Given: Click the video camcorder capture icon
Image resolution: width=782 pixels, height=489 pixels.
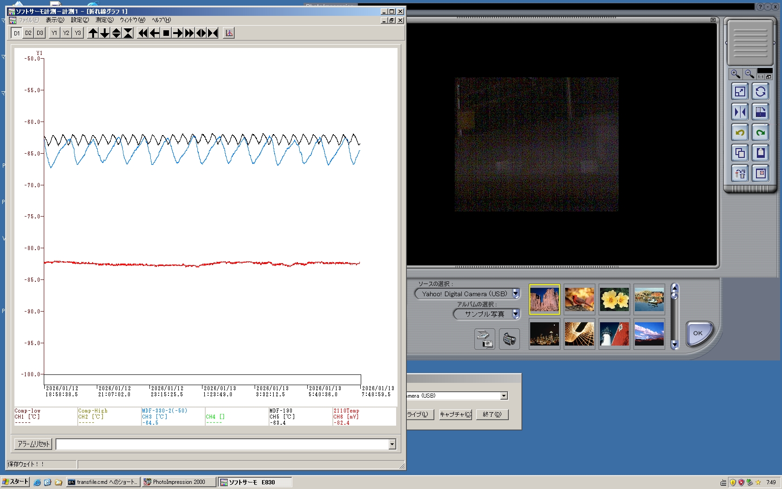Looking at the screenshot, I should [509, 339].
